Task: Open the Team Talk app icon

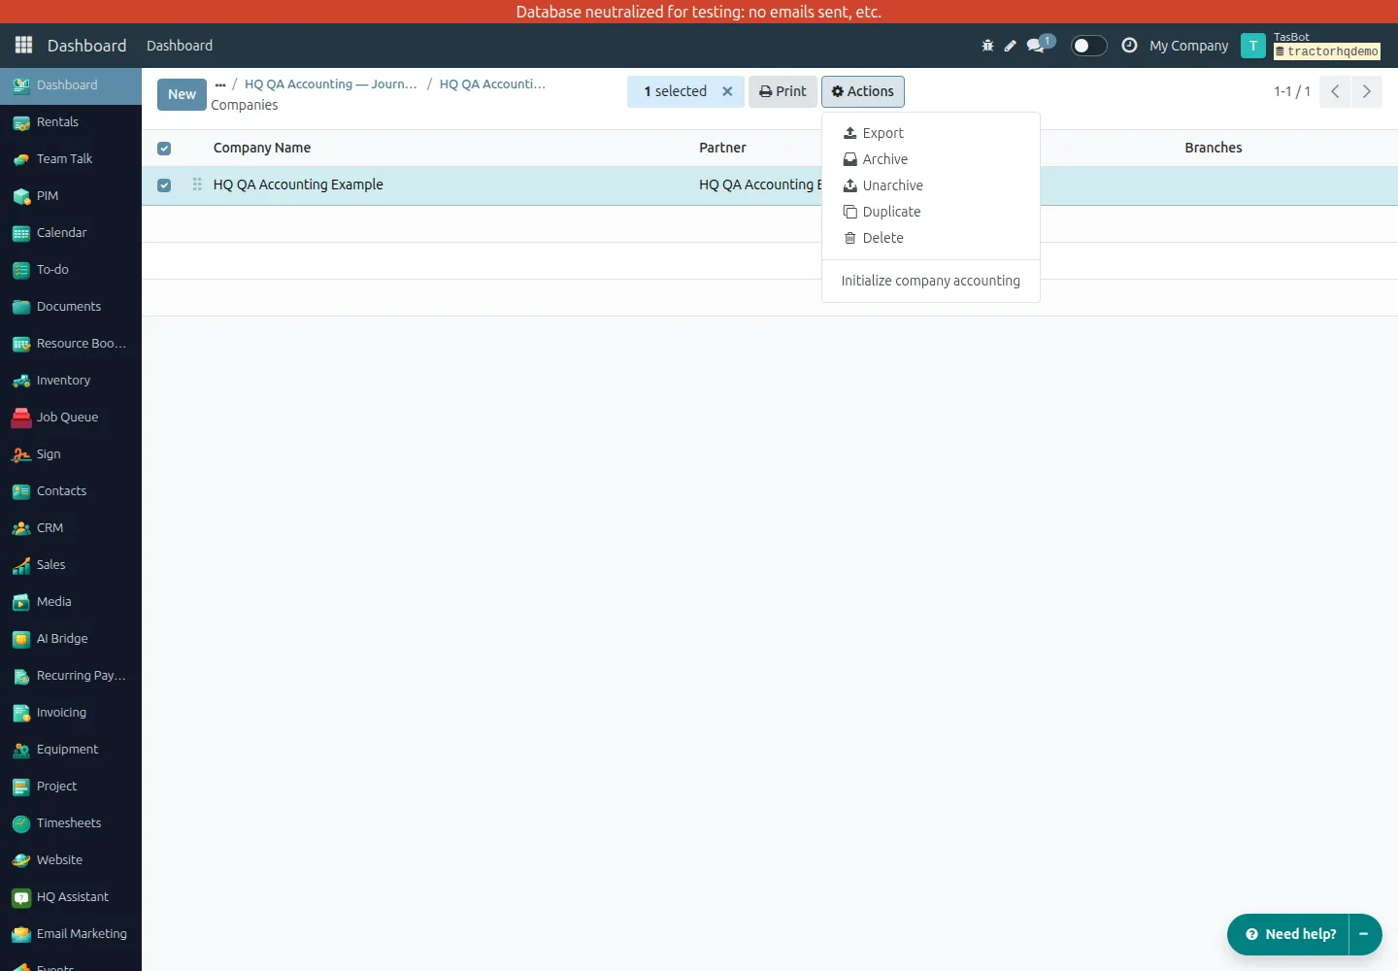Action: (x=21, y=159)
